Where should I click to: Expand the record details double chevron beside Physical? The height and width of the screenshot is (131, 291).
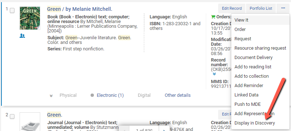point(51,96)
